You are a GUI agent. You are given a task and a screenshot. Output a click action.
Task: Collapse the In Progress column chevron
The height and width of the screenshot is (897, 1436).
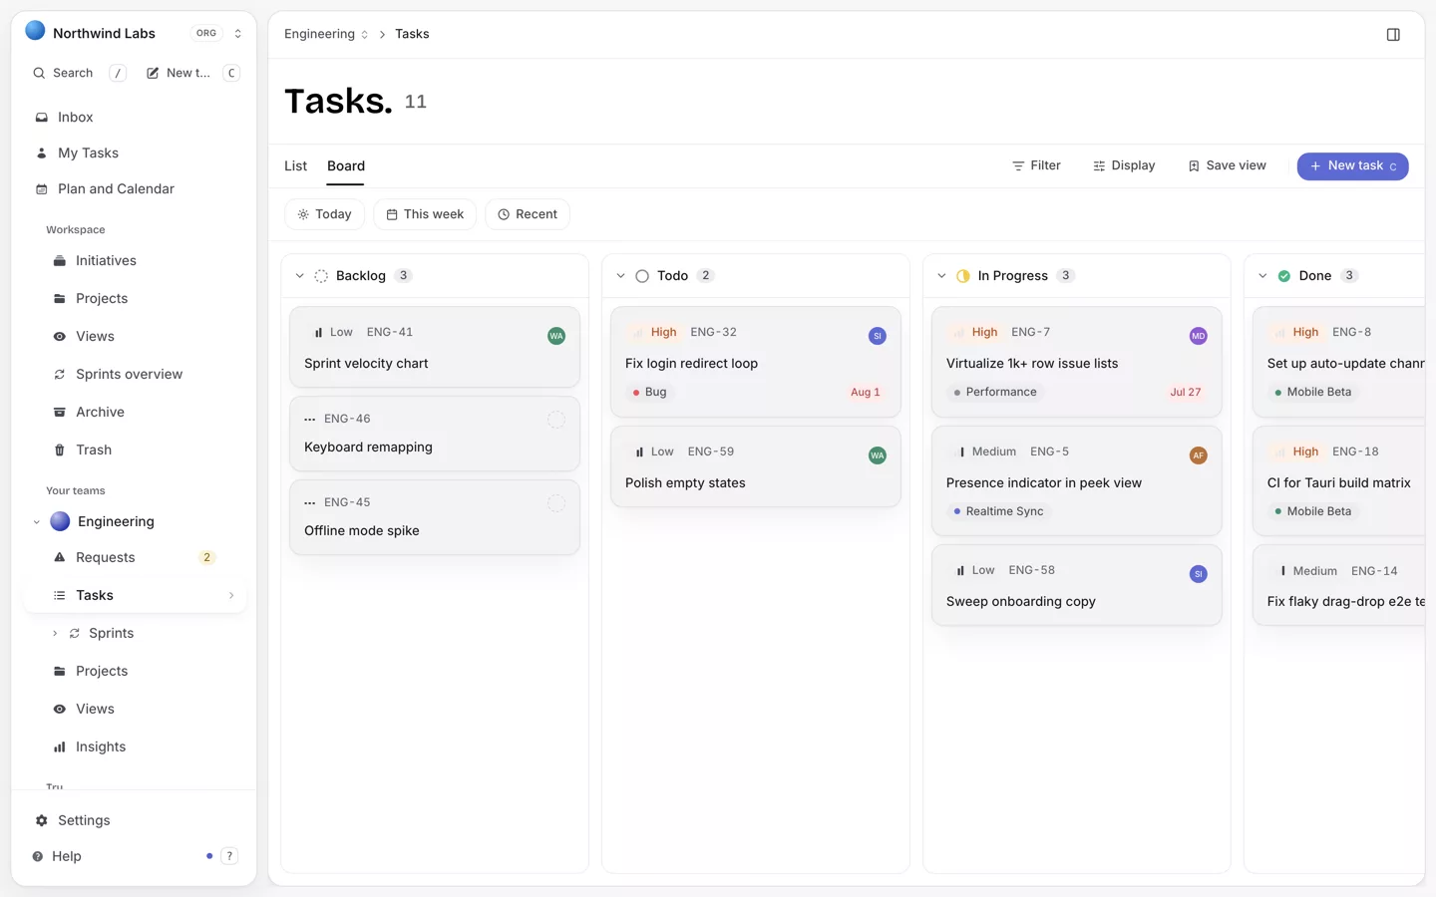941,277
